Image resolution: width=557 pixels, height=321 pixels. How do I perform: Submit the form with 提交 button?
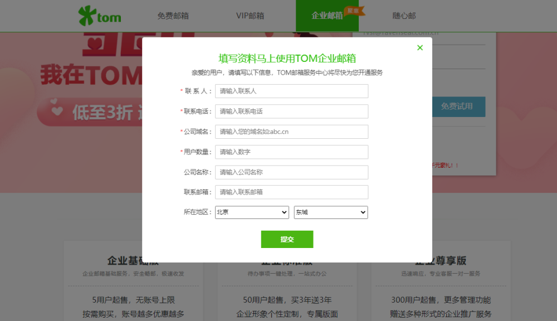pyautogui.click(x=287, y=239)
